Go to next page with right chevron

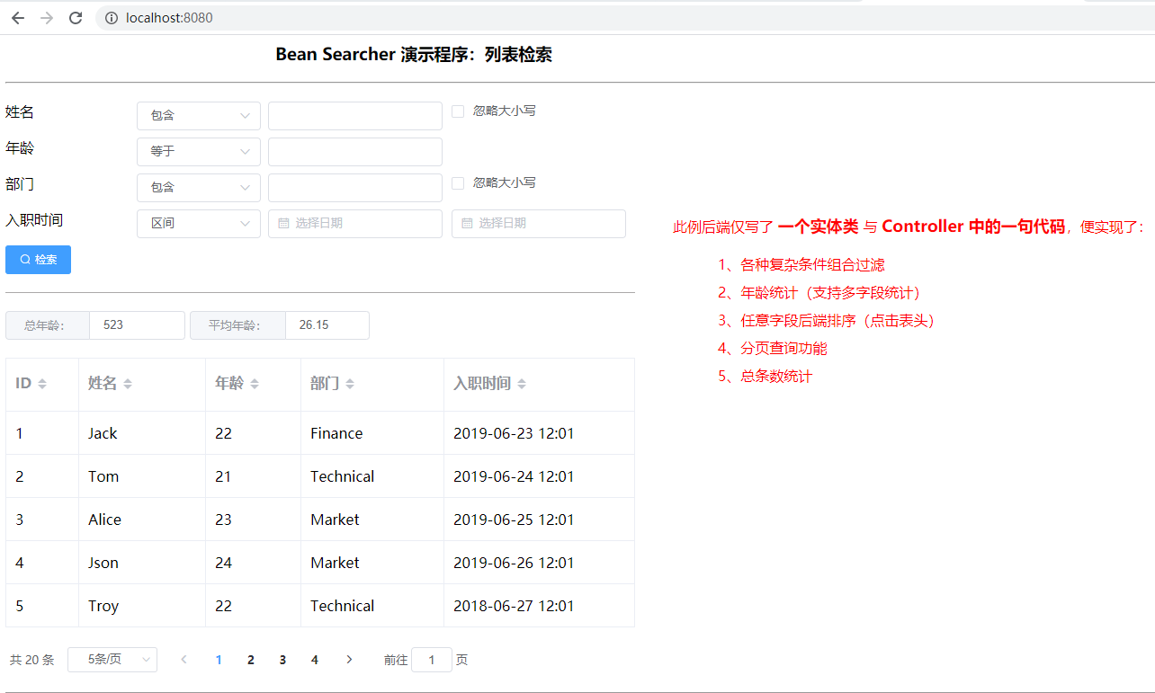coord(350,660)
